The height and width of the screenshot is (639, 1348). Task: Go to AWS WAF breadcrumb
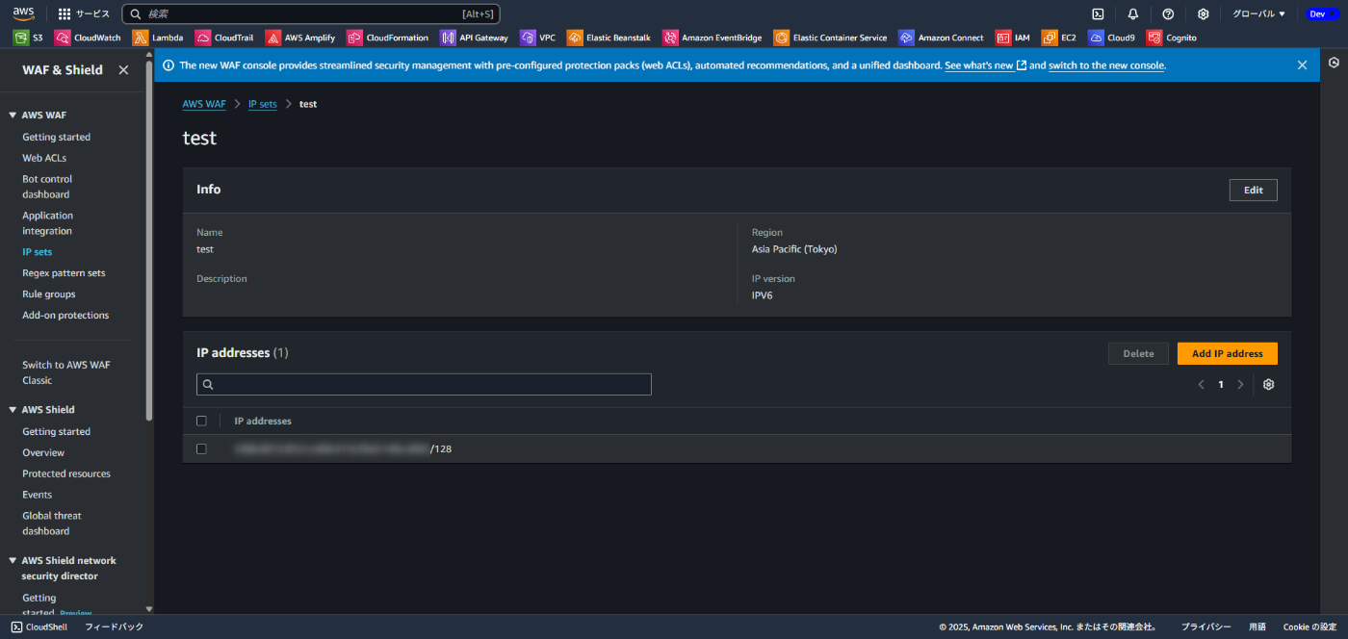coord(204,104)
